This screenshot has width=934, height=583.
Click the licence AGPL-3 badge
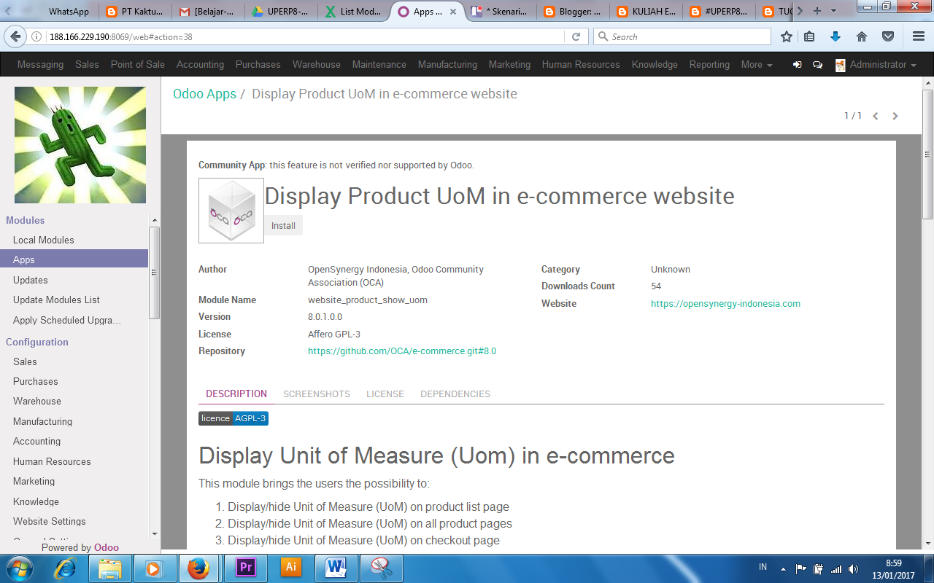(x=233, y=418)
